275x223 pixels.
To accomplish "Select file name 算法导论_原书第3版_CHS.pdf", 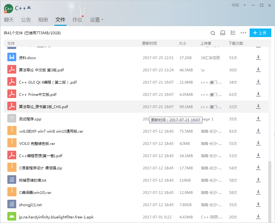I will (x=43, y=107).
